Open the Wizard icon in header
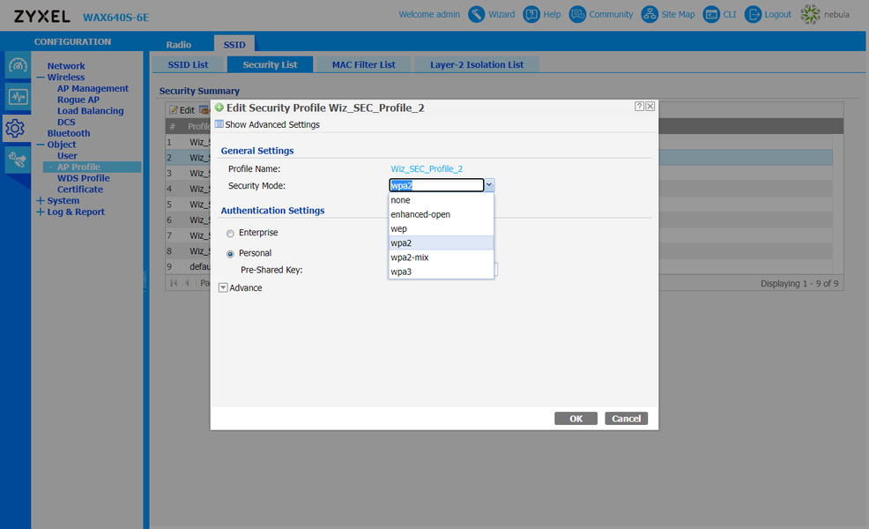 click(x=476, y=14)
